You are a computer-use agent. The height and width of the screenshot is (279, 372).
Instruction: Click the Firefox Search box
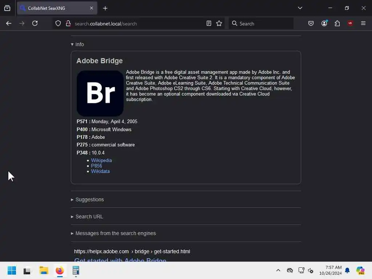pos(261,24)
